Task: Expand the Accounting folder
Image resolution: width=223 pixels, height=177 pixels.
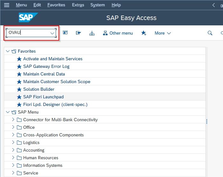Action: 13,150
